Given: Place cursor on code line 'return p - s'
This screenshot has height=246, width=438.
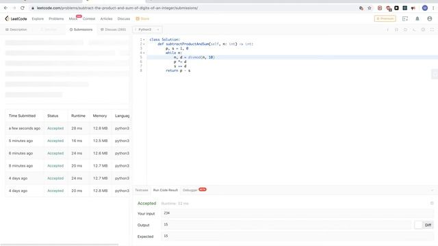Looking at the screenshot, I should click(178, 70).
